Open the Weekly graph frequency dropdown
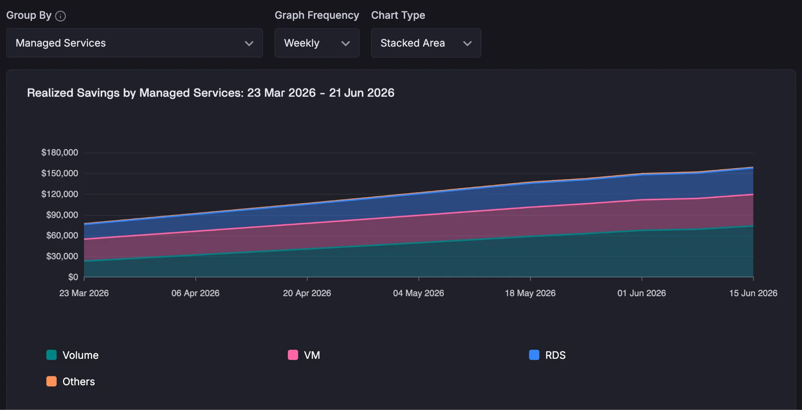Viewport: 802px width, 410px height. [x=317, y=43]
